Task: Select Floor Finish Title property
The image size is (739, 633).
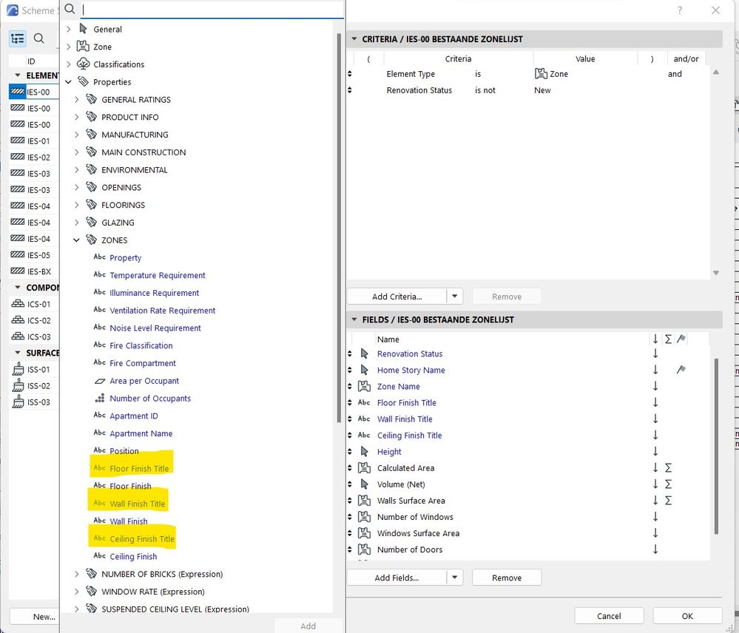Action: coord(139,469)
